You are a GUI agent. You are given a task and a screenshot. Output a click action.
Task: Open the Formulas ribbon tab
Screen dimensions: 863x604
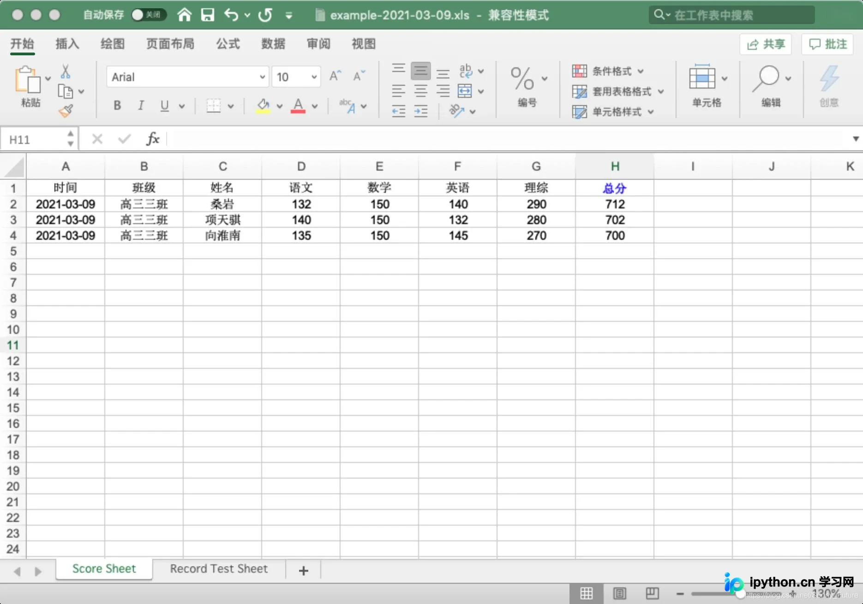coord(228,44)
